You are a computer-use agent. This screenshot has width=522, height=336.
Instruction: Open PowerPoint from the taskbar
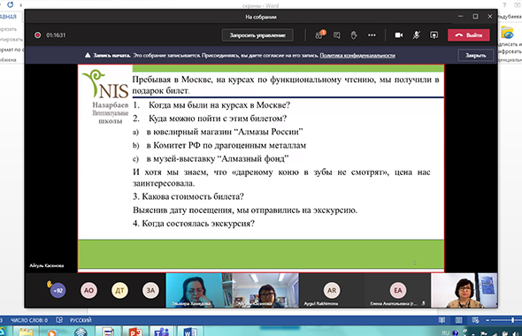click(x=135, y=332)
